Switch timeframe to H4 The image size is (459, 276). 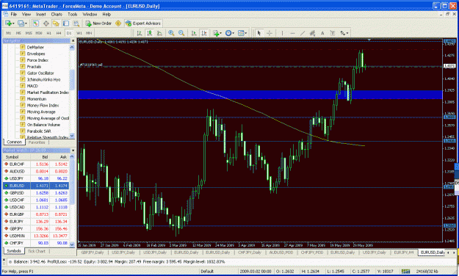[x=59, y=33]
